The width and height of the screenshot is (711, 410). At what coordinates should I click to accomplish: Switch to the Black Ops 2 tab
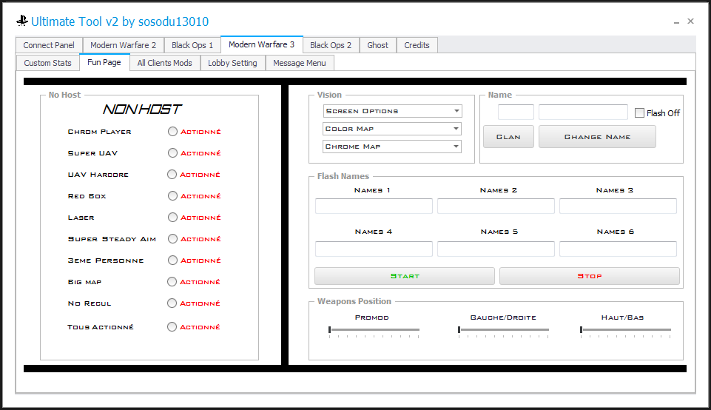331,45
